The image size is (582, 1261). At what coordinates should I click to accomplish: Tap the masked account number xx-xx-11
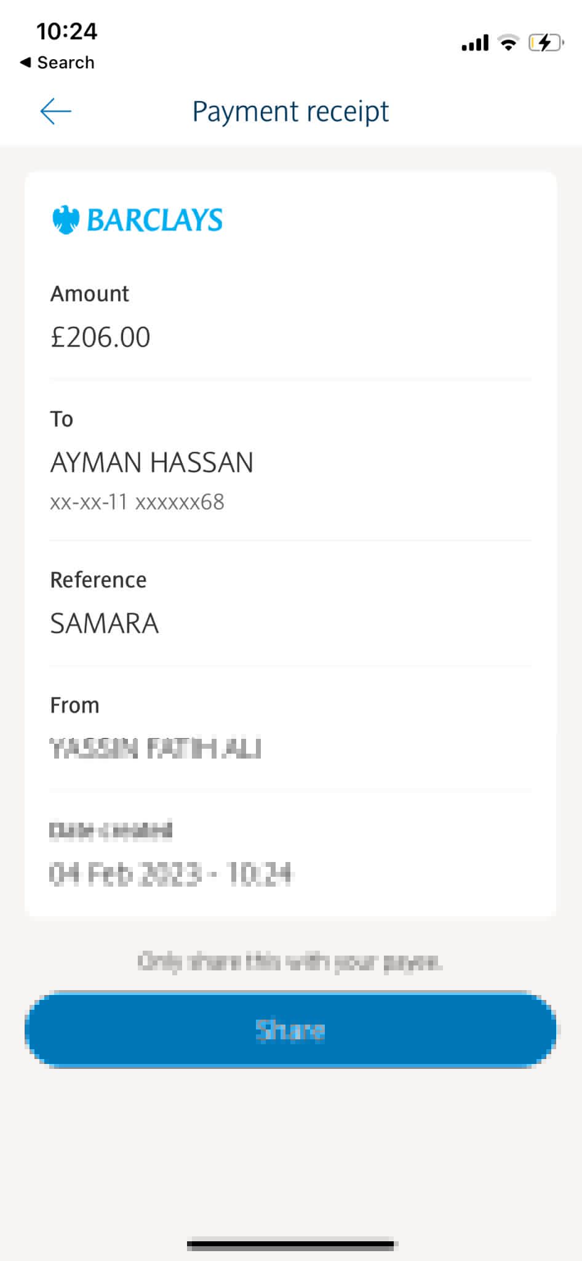coord(137,502)
